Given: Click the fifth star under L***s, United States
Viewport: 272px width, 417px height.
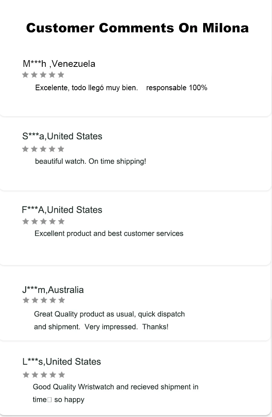Looking at the screenshot, I should pos(61,374).
